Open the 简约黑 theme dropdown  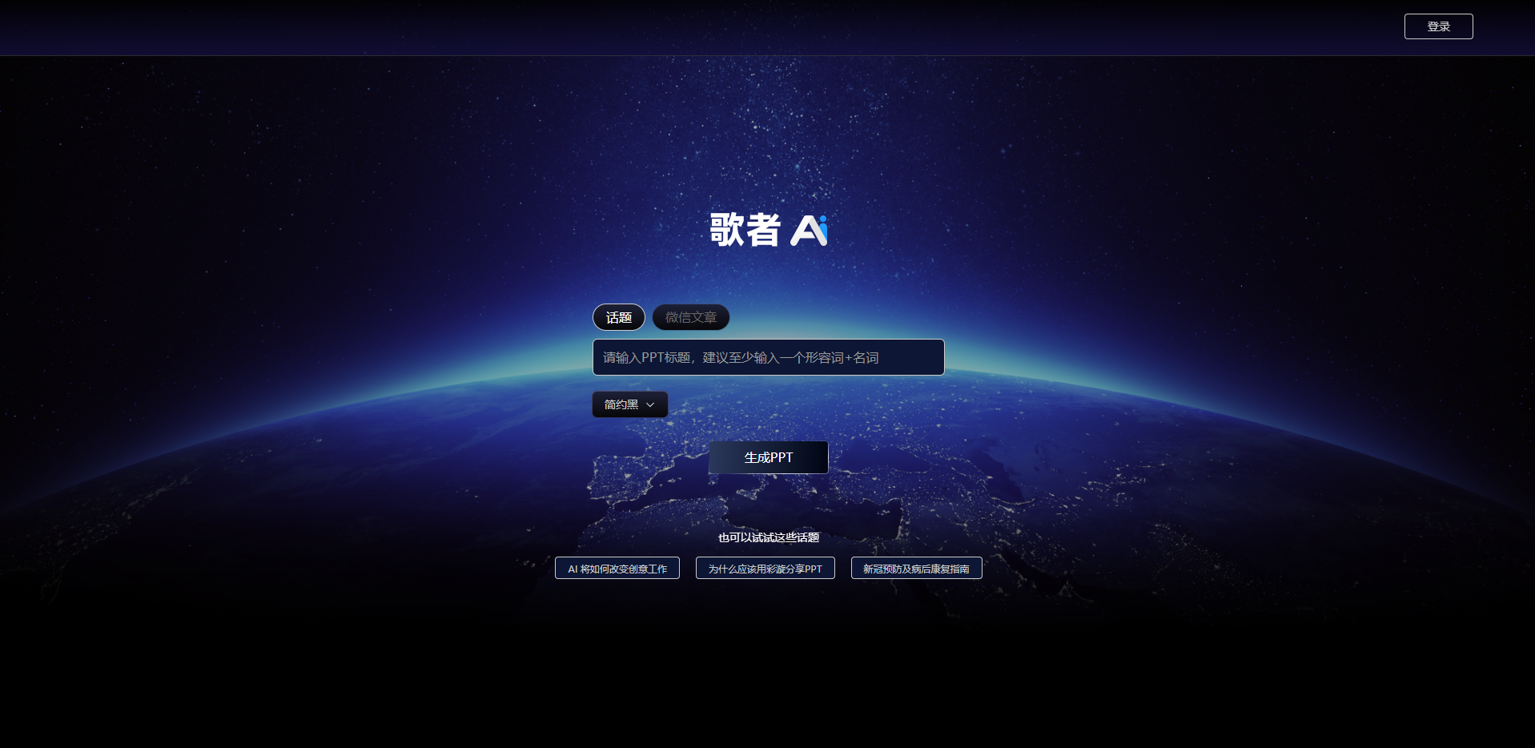(629, 404)
